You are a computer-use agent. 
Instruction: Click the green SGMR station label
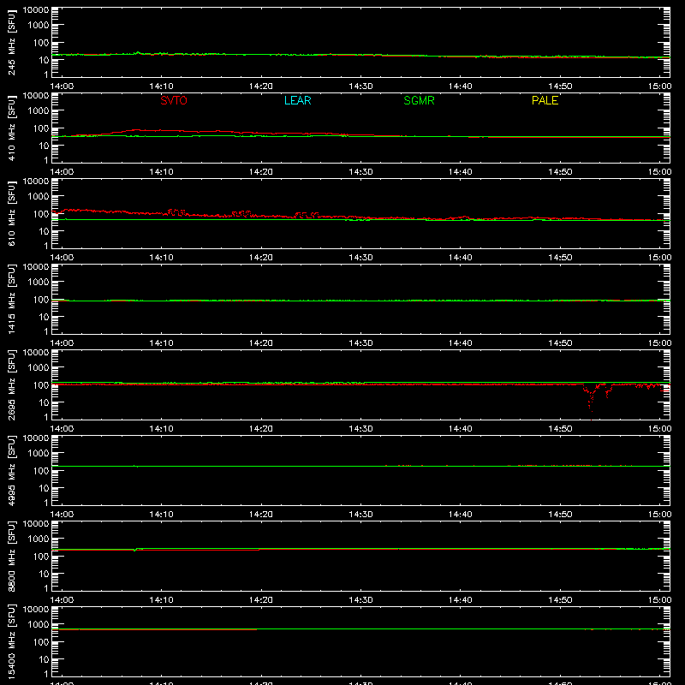coord(419,100)
